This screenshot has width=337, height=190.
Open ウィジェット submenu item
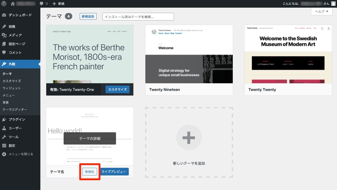point(12,88)
